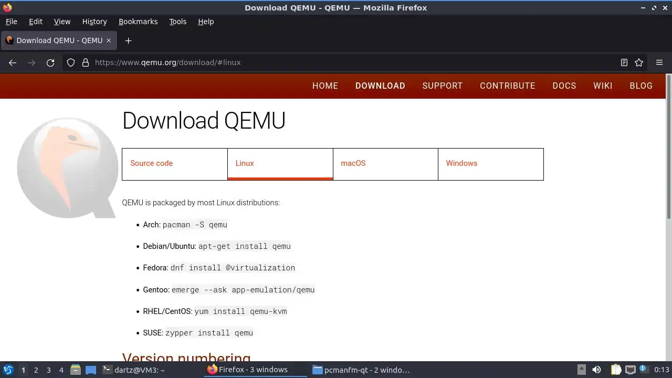Open the CONTRIBUTE page link
This screenshot has width=672, height=378.
[508, 86]
